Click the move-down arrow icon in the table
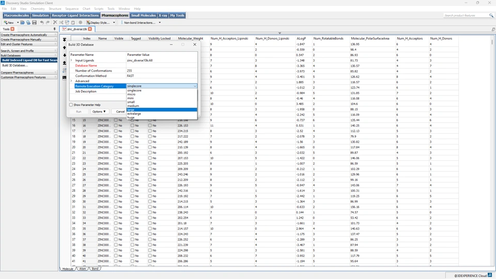496x279 pixels. click(x=65, y=55)
